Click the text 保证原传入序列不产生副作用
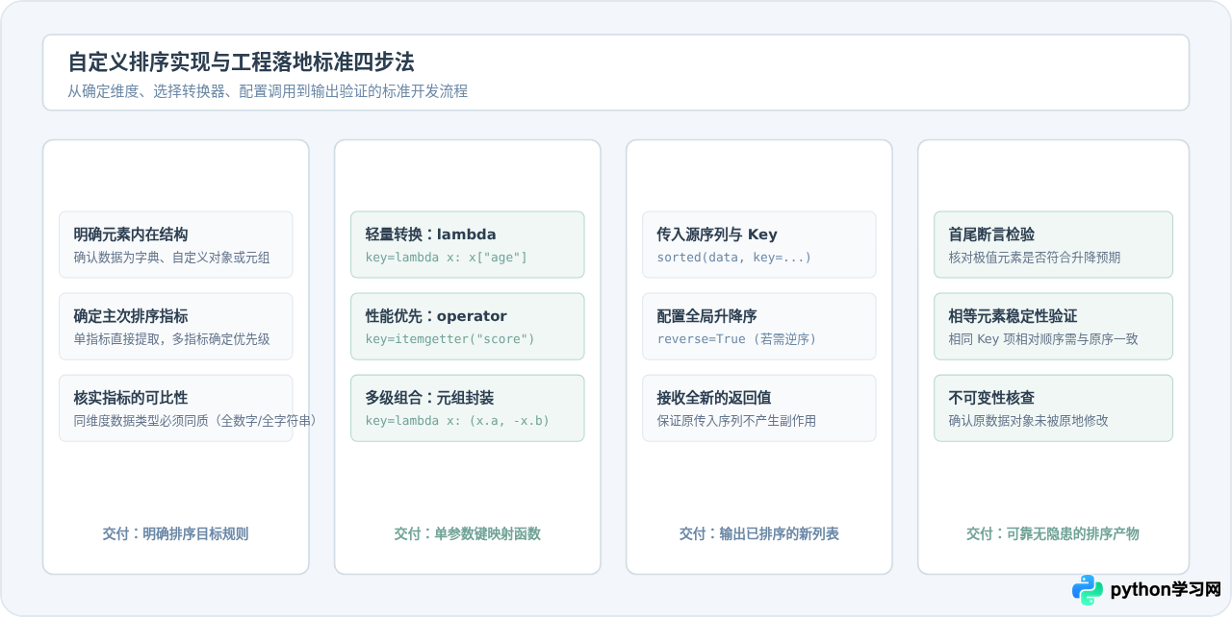This screenshot has height=617, width=1232. coord(736,421)
